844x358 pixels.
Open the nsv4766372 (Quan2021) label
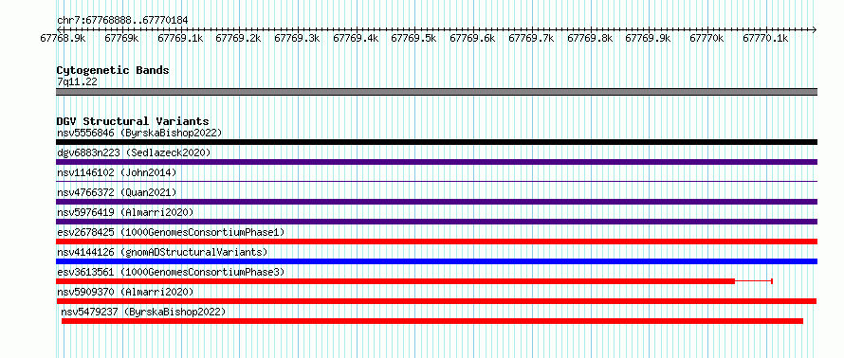point(117,192)
